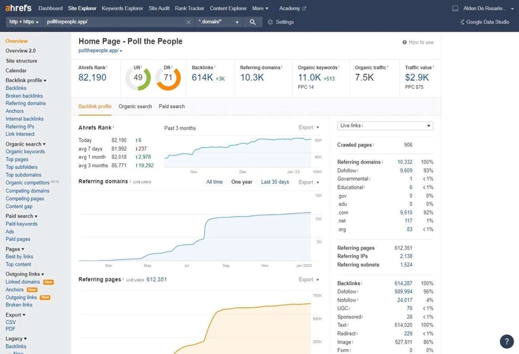Open Content gap in sidebar
Viewport: 519px width, 354px height.
pyautogui.click(x=19, y=206)
